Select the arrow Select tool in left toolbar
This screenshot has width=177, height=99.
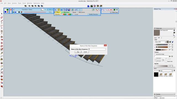[2, 14]
